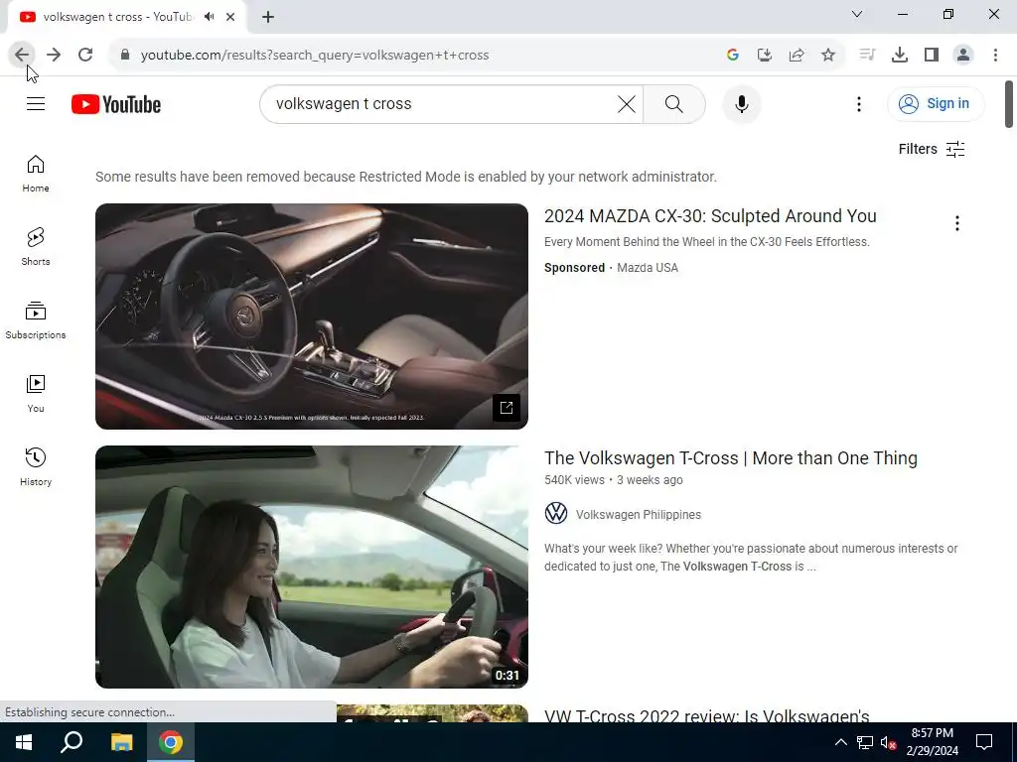This screenshot has height=762, width=1017.
Task: Show hidden system tray icons
Action: point(840,742)
